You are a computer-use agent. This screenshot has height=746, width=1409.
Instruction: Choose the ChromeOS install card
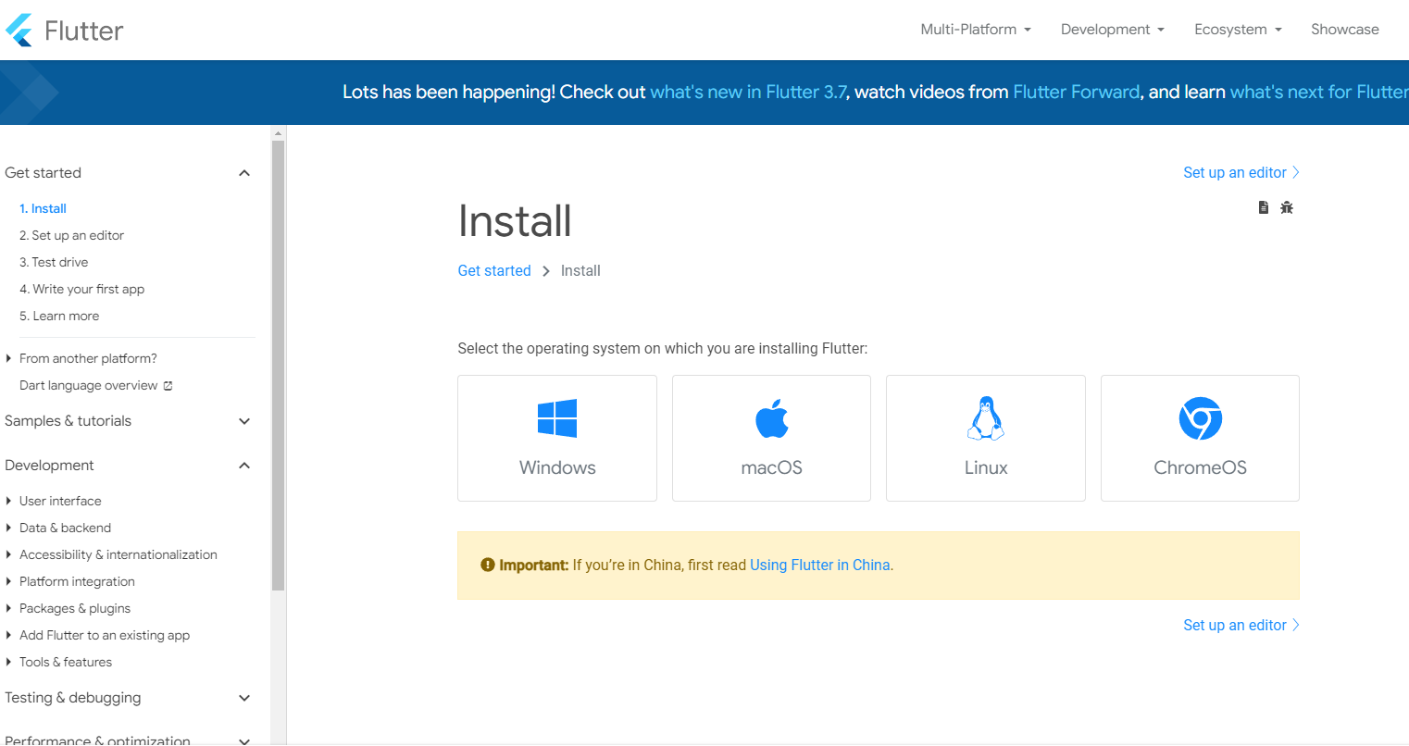tap(1200, 438)
